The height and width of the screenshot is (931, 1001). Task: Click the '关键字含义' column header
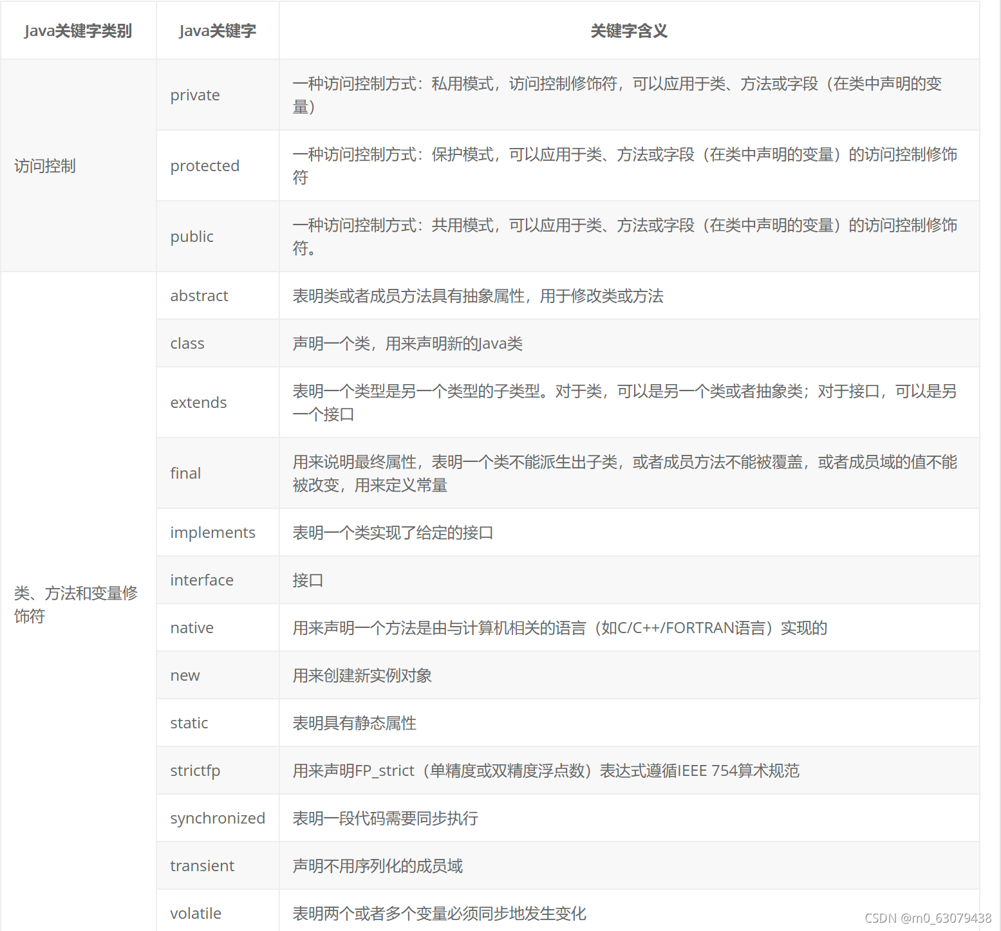coord(629,31)
